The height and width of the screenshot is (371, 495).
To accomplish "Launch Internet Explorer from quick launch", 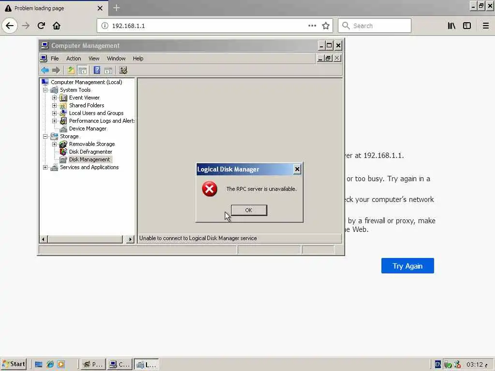I will tap(50, 364).
